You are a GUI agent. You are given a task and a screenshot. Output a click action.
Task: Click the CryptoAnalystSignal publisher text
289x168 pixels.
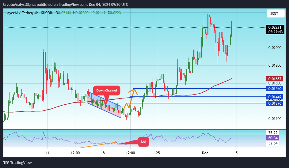tap(19, 4)
